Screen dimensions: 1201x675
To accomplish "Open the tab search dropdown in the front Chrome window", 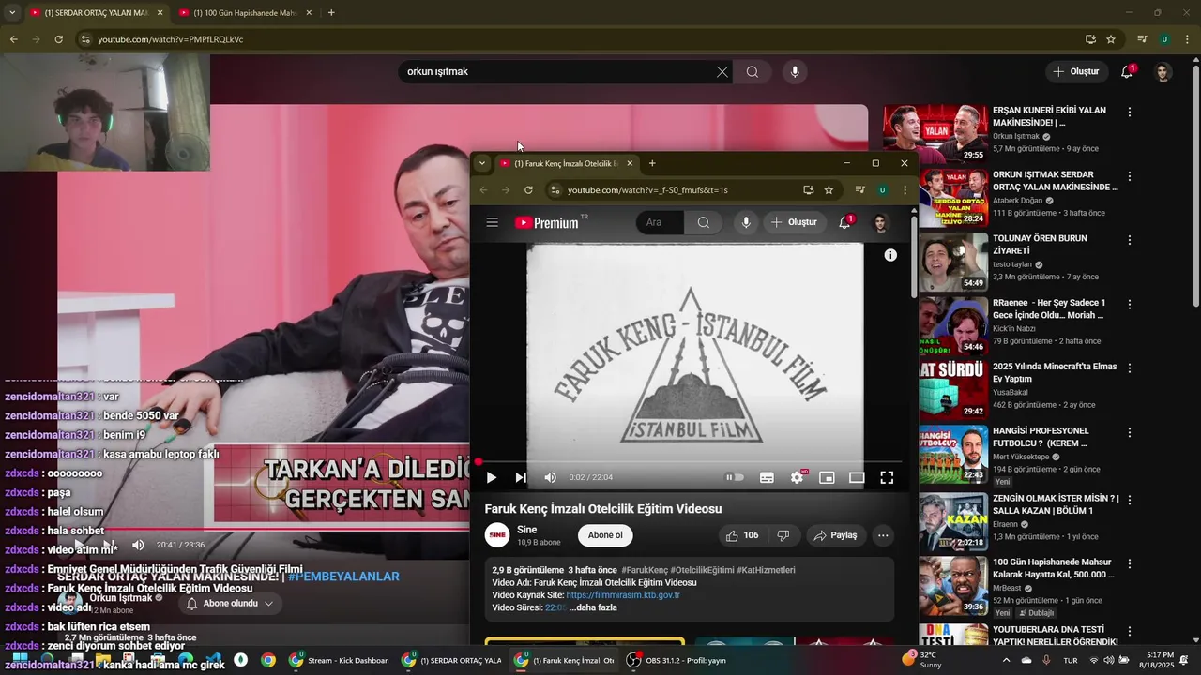I will (482, 163).
